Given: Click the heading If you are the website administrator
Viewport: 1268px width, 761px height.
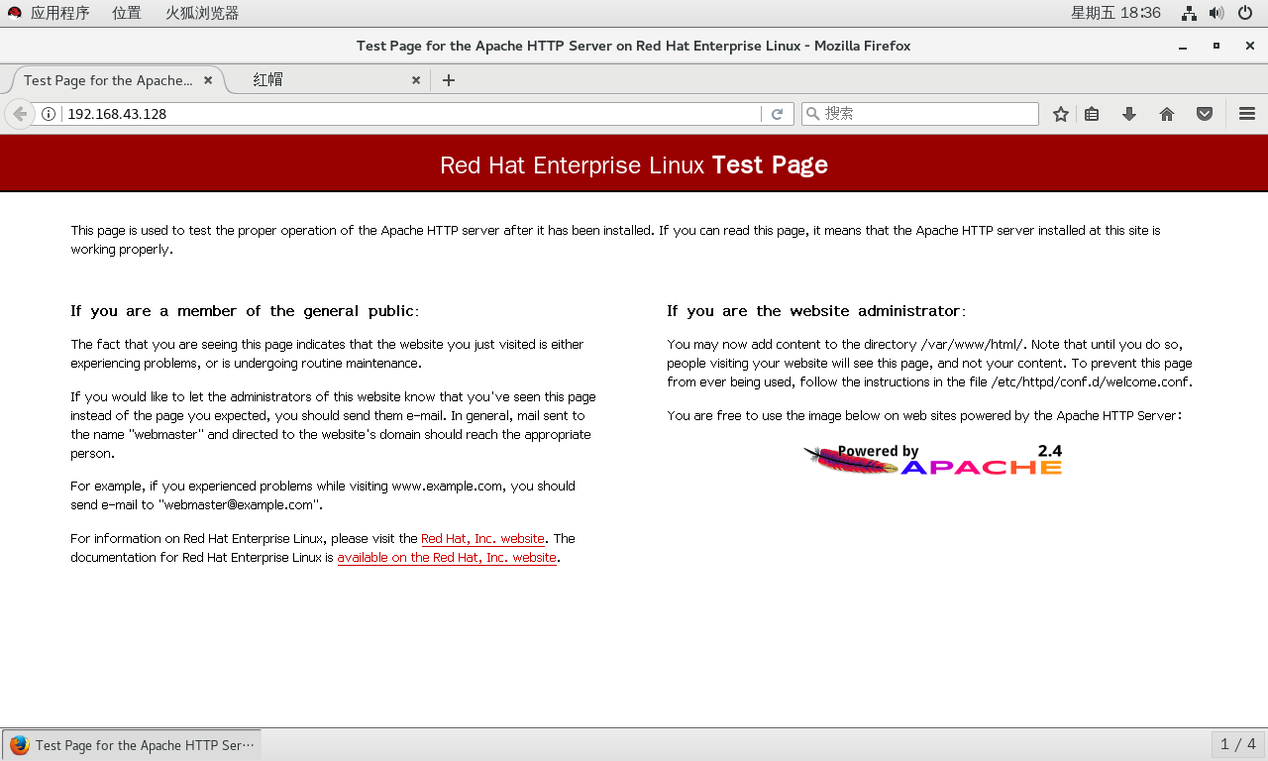Looking at the screenshot, I should pos(816,311).
